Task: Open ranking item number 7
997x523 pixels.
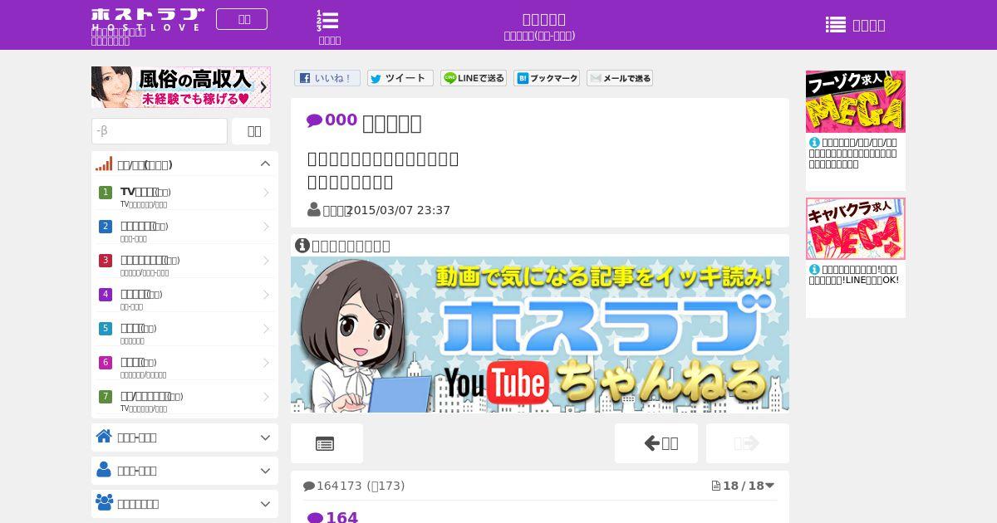Action: tap(184, 401)
